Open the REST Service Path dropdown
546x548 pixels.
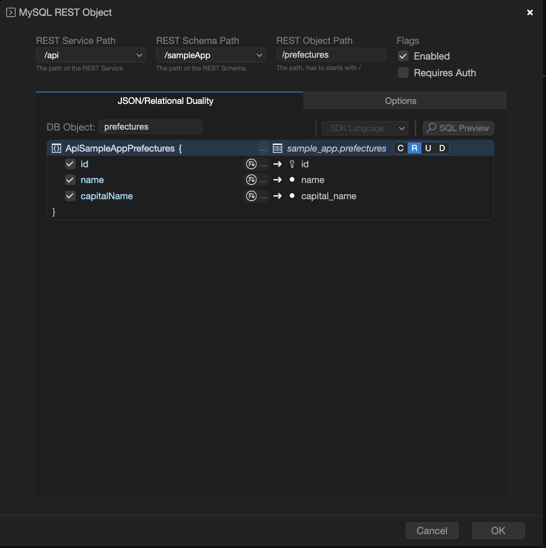click(91, 55)
